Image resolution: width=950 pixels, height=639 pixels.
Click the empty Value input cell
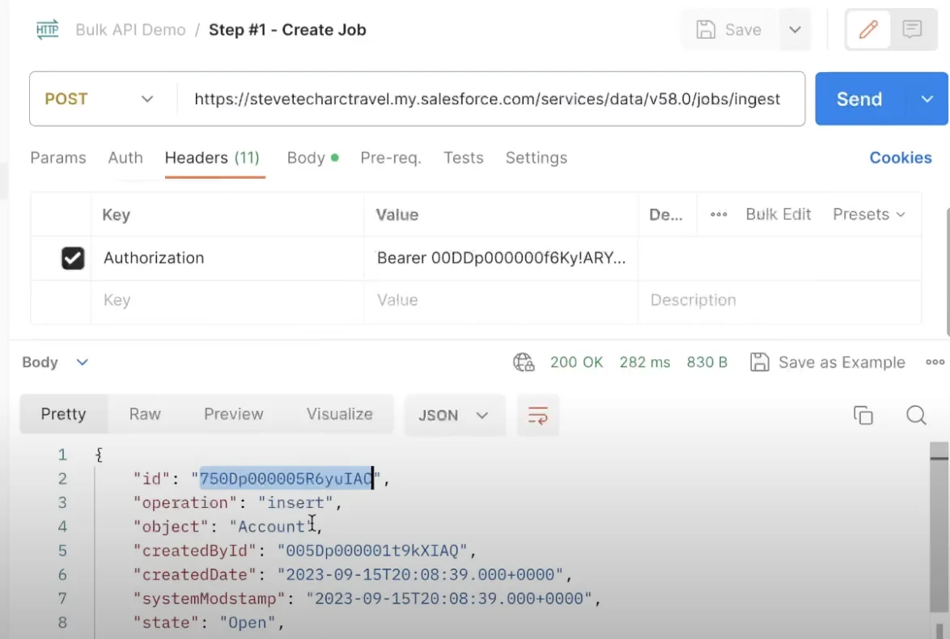tap(501, 300)
